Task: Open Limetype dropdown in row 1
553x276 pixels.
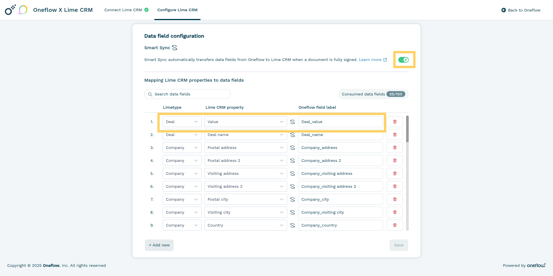Action: 182,122
